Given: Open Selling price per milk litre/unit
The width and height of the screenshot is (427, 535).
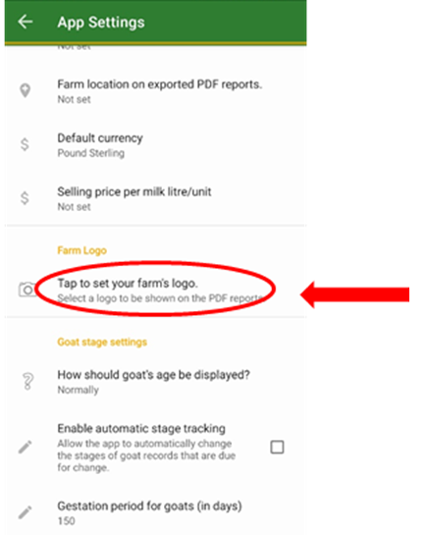Looking at the screenshot, I should coord(155,198).
